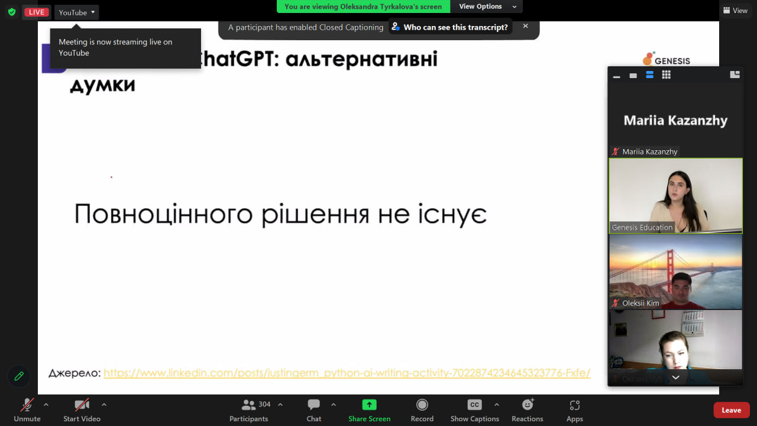This screenshot has width=757, height=426.
Task: Expand the Chat options caret
Action: point(334,405)
